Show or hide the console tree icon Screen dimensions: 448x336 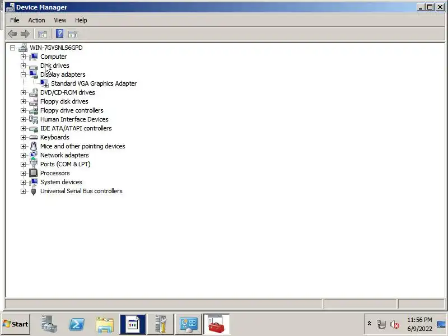[x=43, y=34]
